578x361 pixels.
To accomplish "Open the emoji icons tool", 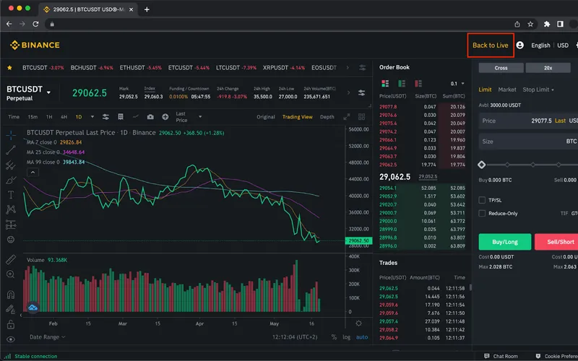I will [11, 240].
